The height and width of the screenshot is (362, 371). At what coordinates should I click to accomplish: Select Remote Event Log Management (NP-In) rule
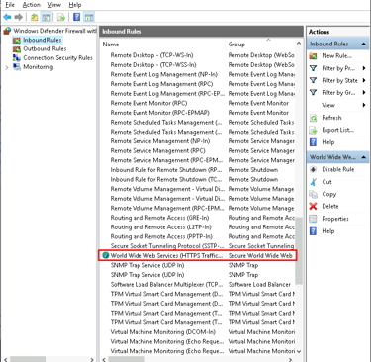(164, 74)
